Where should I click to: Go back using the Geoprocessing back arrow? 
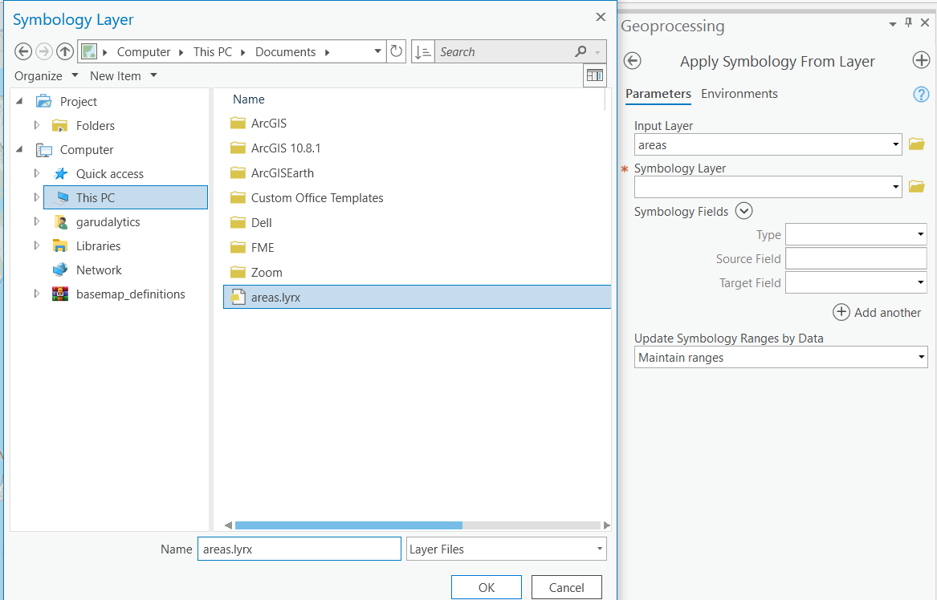point(633,60)
